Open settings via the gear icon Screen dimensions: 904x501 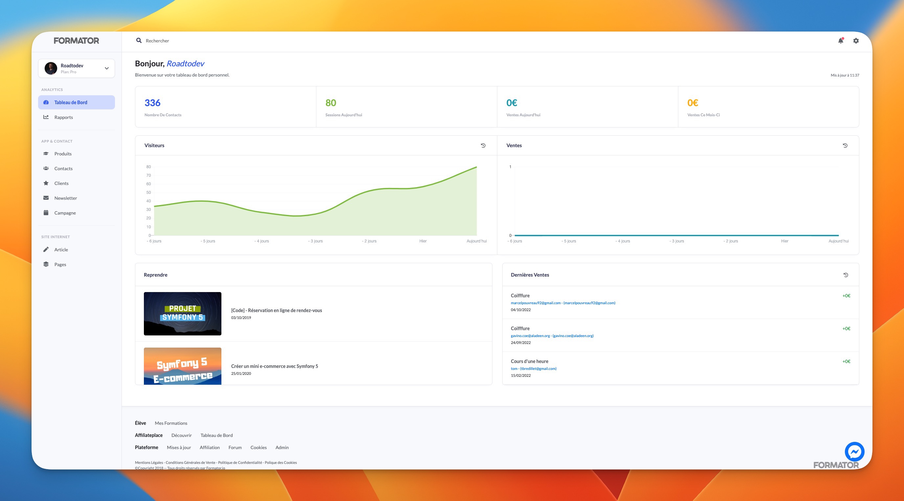(x=856, y=41)
